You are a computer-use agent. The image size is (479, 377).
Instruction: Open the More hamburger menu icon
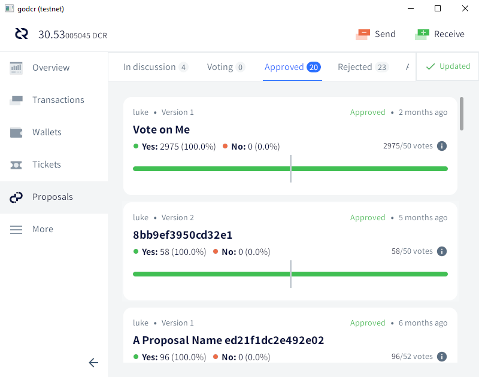tap(16, 230)
